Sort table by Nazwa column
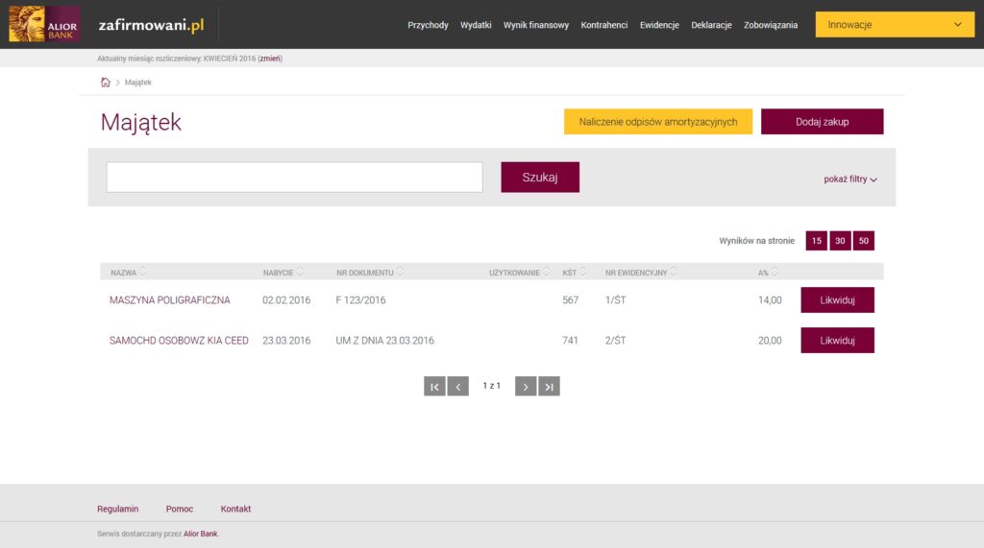This screenshot has height=548, width=984. click(129, 273)
